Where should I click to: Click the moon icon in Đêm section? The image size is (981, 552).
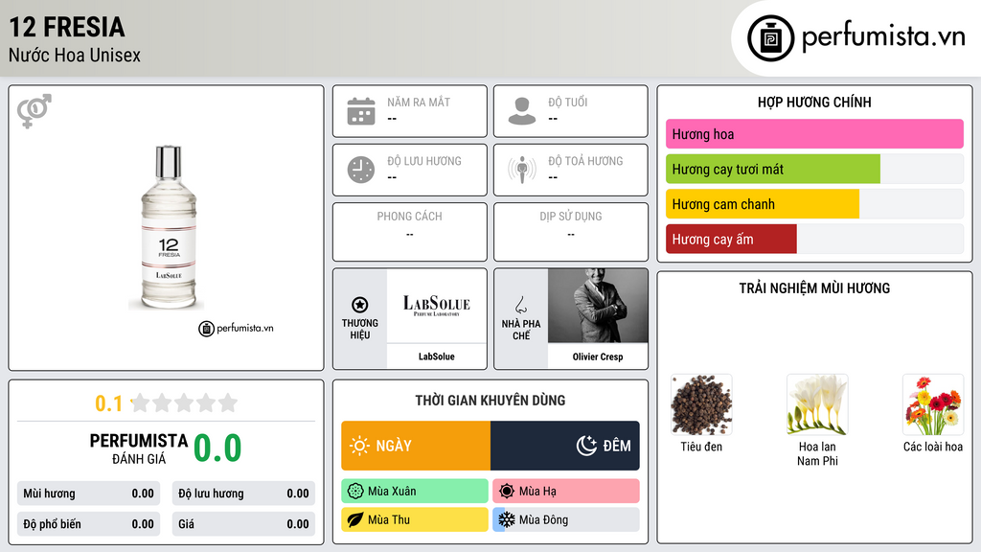pyautogui.click(x=586, y=446)
